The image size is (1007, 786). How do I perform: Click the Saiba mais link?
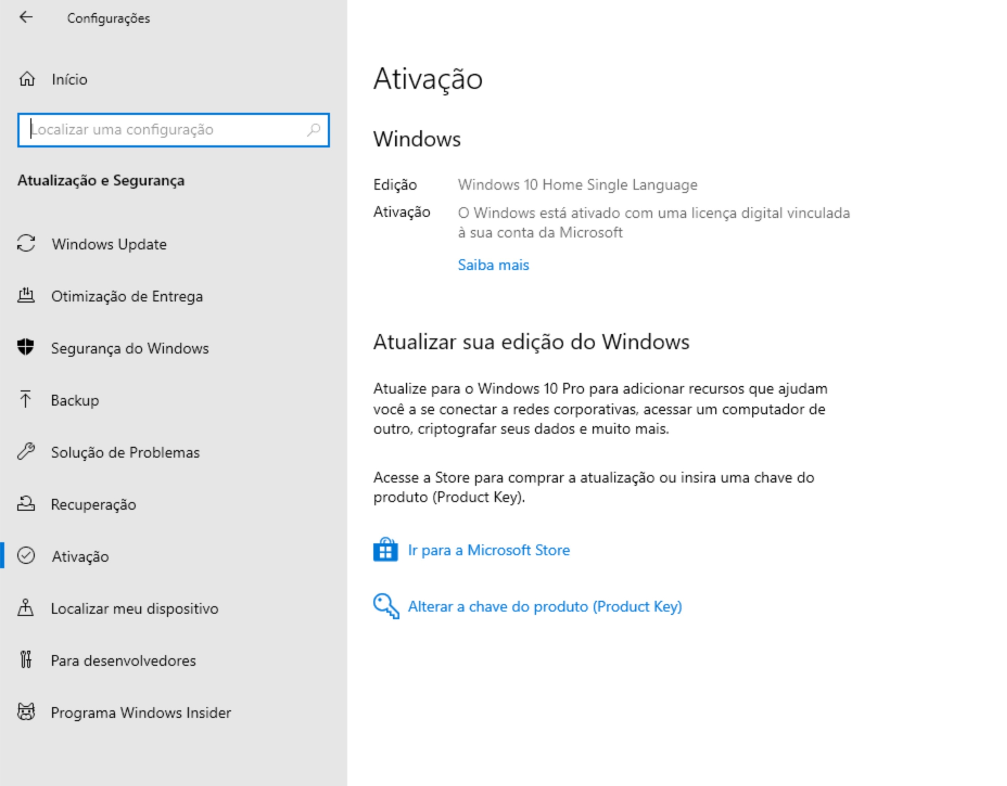[x=493, y=265]
